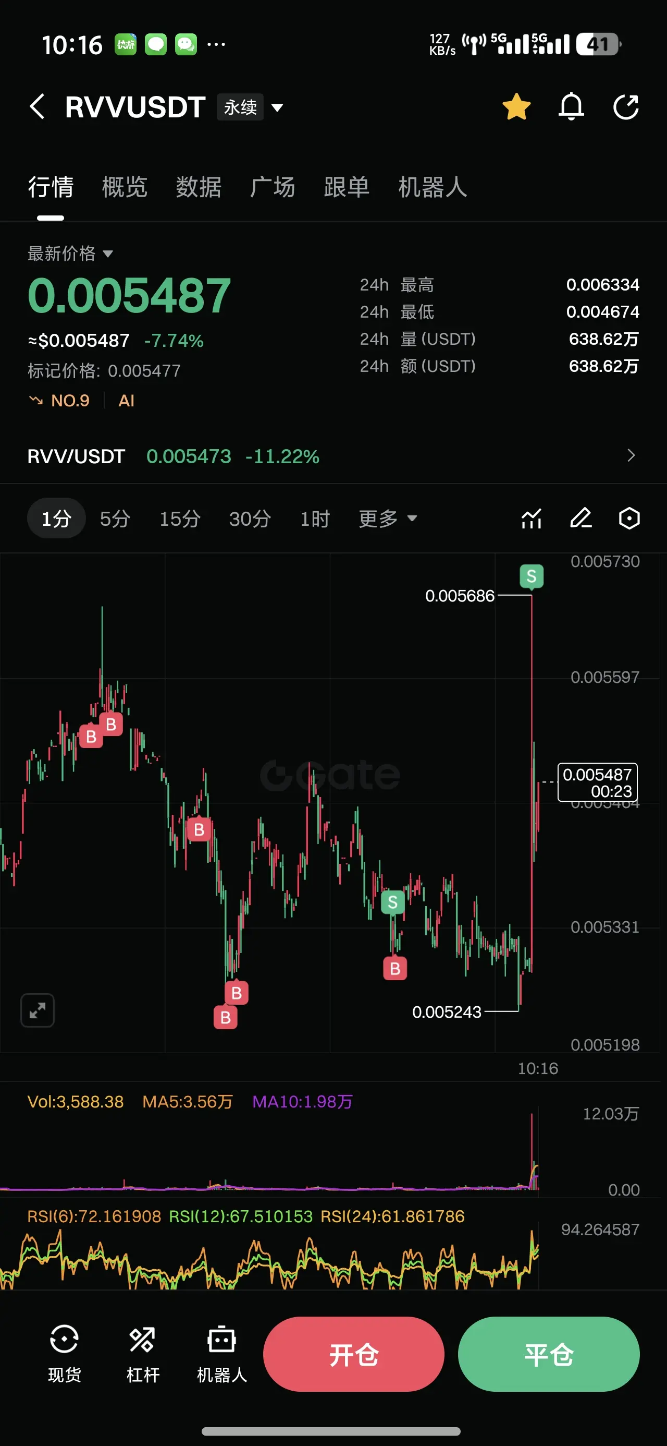Tap the green 平仓 button
This screenshot has height=1446, width=667.
coord(549,1354)
